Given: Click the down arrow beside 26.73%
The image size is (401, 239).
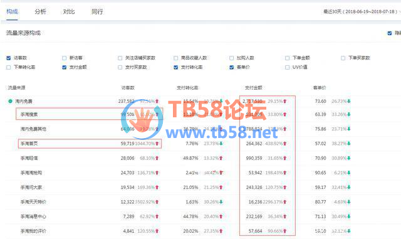Looking at the screenshot, I should [x=349, y=101].
